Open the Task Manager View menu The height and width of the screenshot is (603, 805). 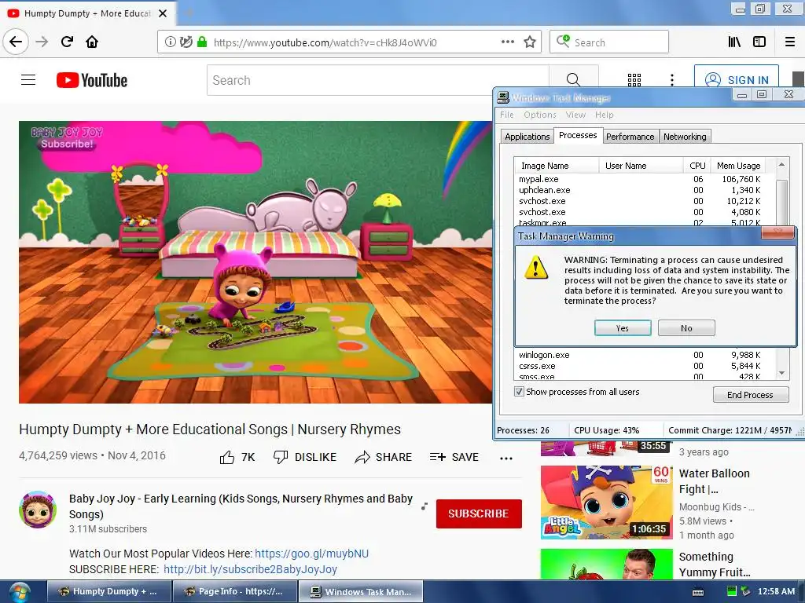pyautogui.click(x=575, y=115)
